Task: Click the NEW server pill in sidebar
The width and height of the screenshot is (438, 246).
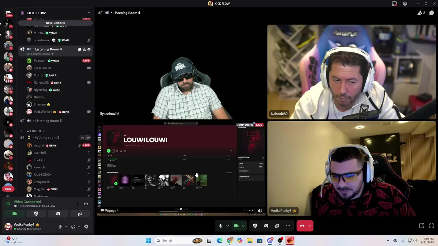Action: (x=8, y=189)
